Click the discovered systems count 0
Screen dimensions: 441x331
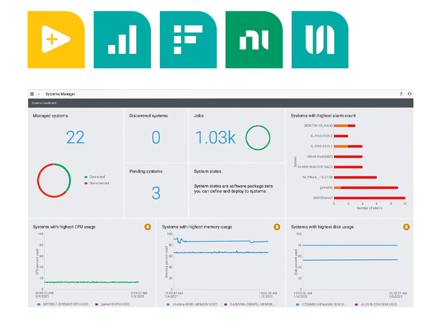[156, 137]
